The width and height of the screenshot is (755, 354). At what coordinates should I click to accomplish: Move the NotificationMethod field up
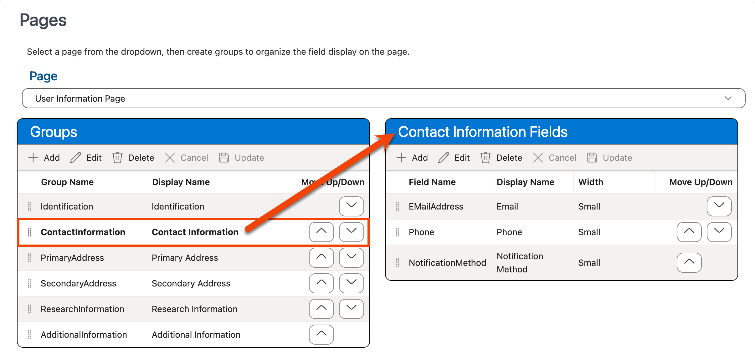(689, 263)
